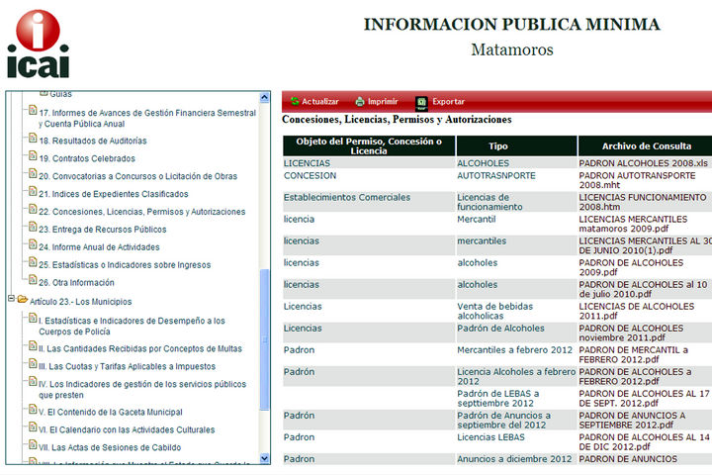Click document icon beside Contratos Celebrados

pyautogui.click(x=31, y=158)
